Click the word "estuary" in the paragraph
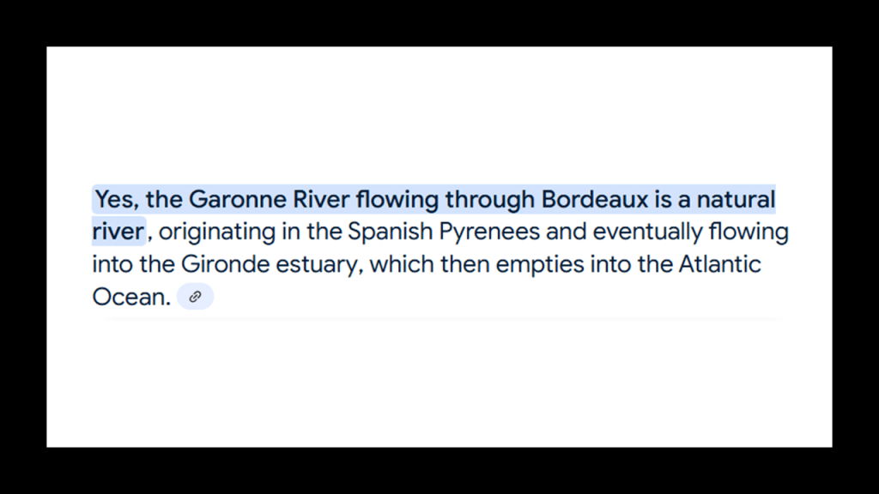Image resolution: width=879 pixels, height=494 pixels. click(318, 264)
